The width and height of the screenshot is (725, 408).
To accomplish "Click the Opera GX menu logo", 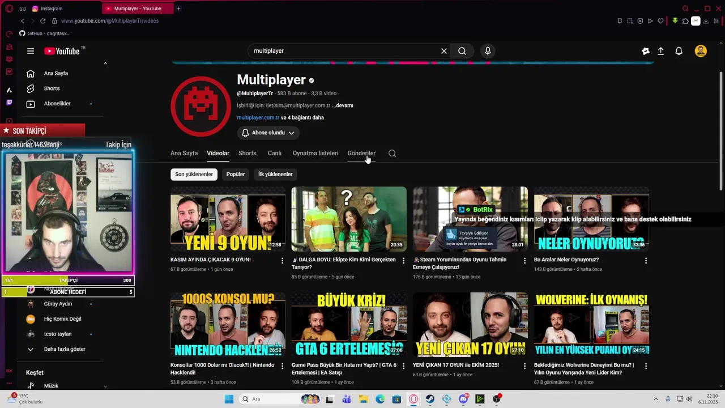I will [8, 8].
